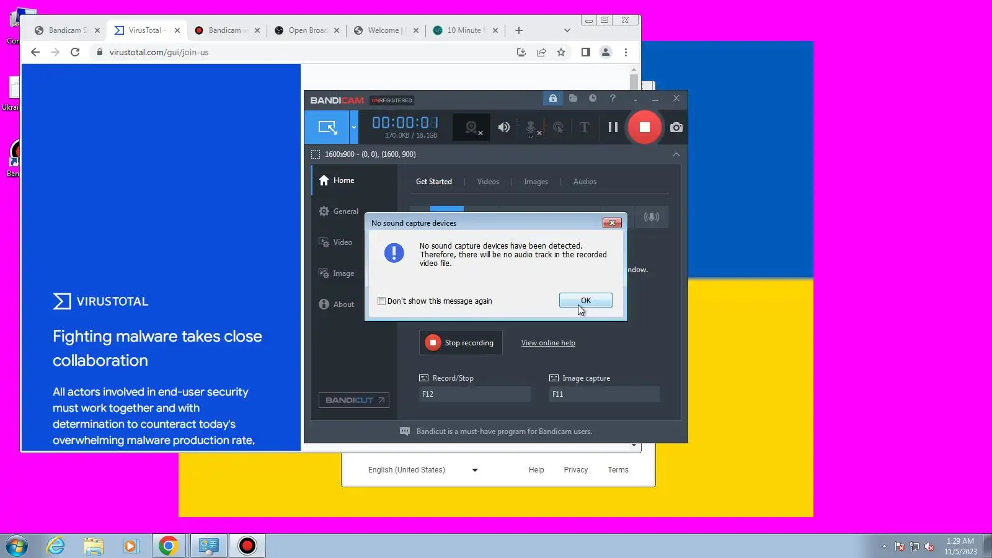Image resolution: width=992 pixels, height=558 pixels.
Task: Show hidden system tray icons
Action: [884, 546]
